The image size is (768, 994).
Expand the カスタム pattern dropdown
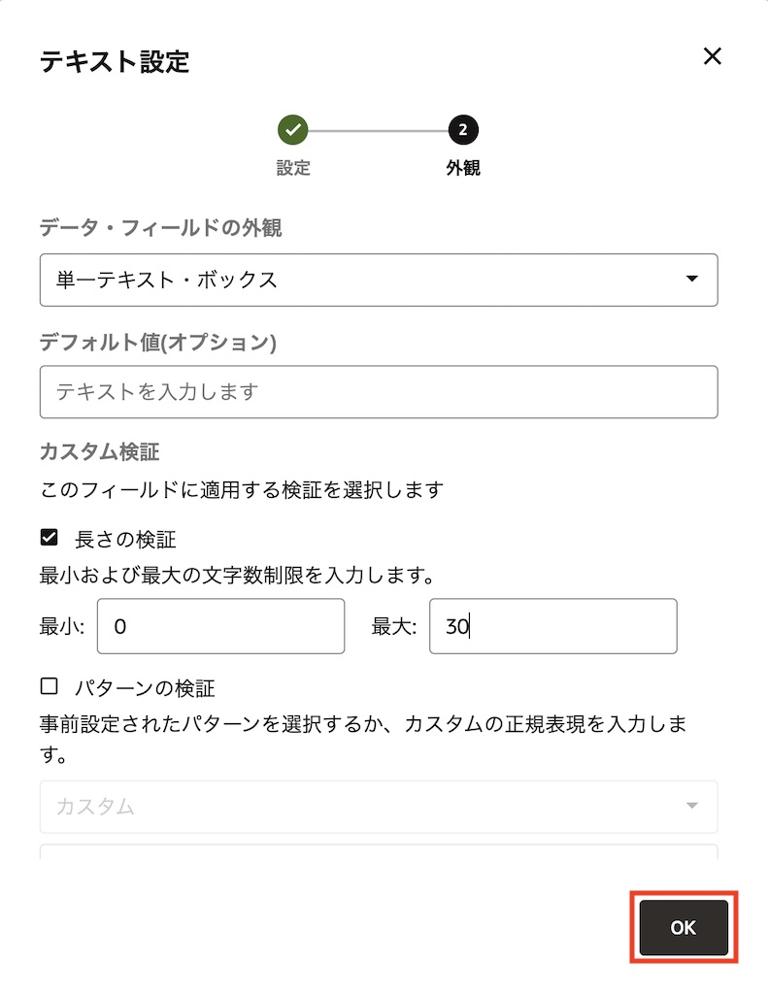click(379, 807)
